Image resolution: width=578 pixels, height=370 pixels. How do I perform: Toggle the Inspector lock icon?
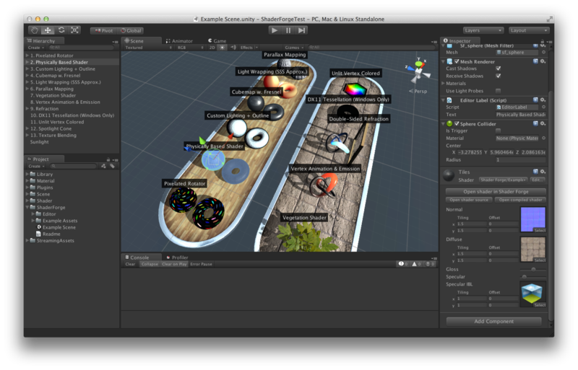543,41
